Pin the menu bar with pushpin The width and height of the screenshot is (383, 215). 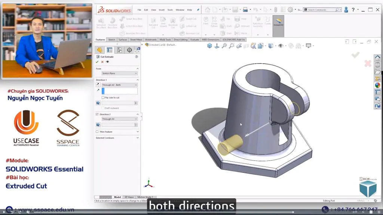pos(198,10)
